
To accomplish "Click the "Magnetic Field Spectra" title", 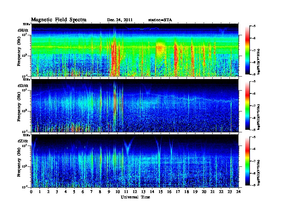I will pyautogui.click(x=59, y=20).
